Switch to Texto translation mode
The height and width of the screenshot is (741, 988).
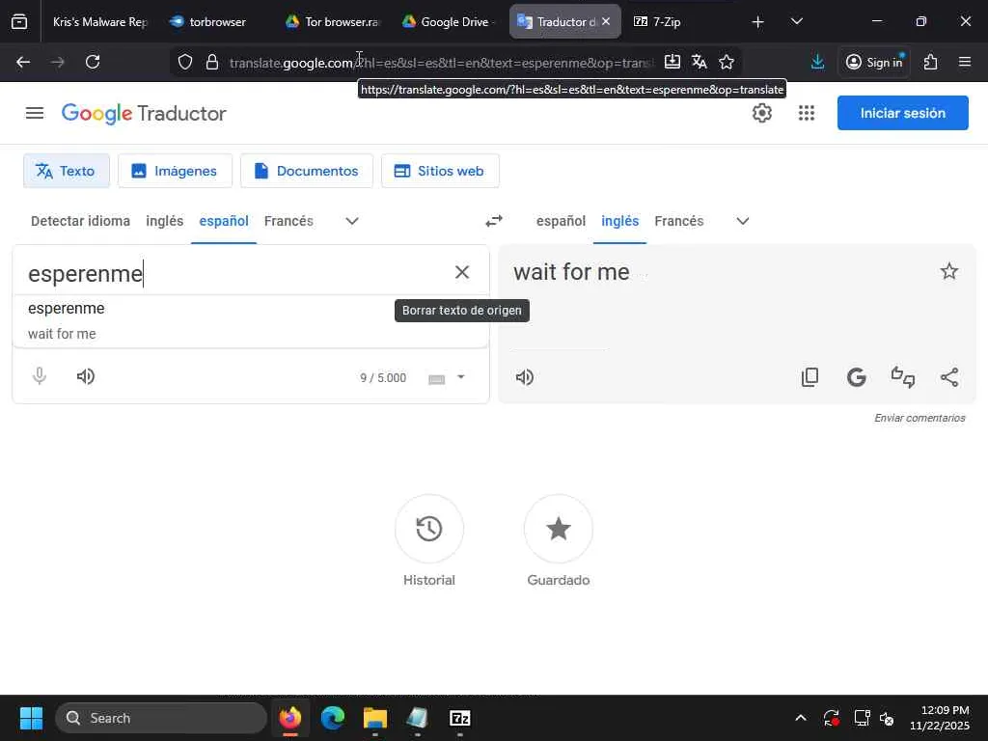67,171
